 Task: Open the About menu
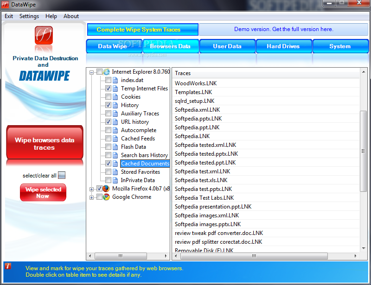click(71, 16)
